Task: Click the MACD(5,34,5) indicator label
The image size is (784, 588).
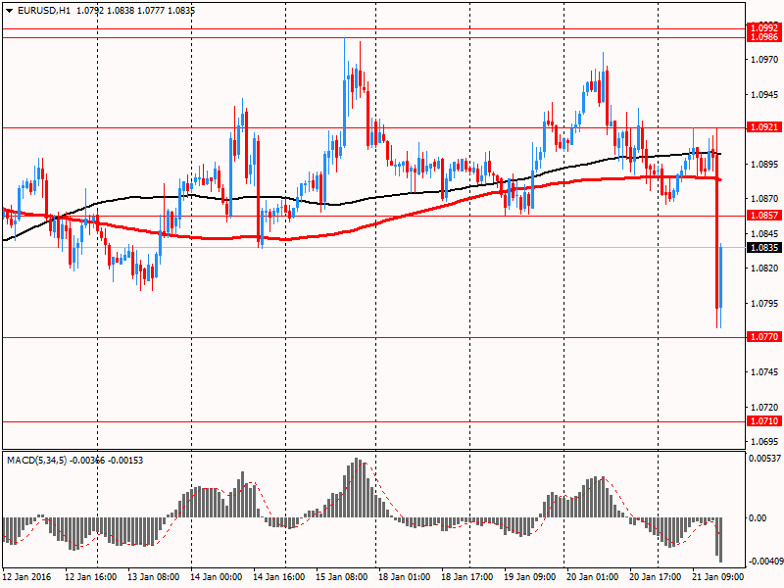Action: coord(39,460)
